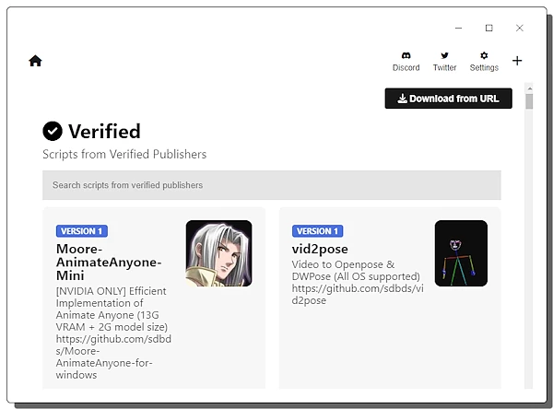The width and height of the screenshot is (553, 409).
Task: Open the Discord link icon
Action: tap(406, 55)
